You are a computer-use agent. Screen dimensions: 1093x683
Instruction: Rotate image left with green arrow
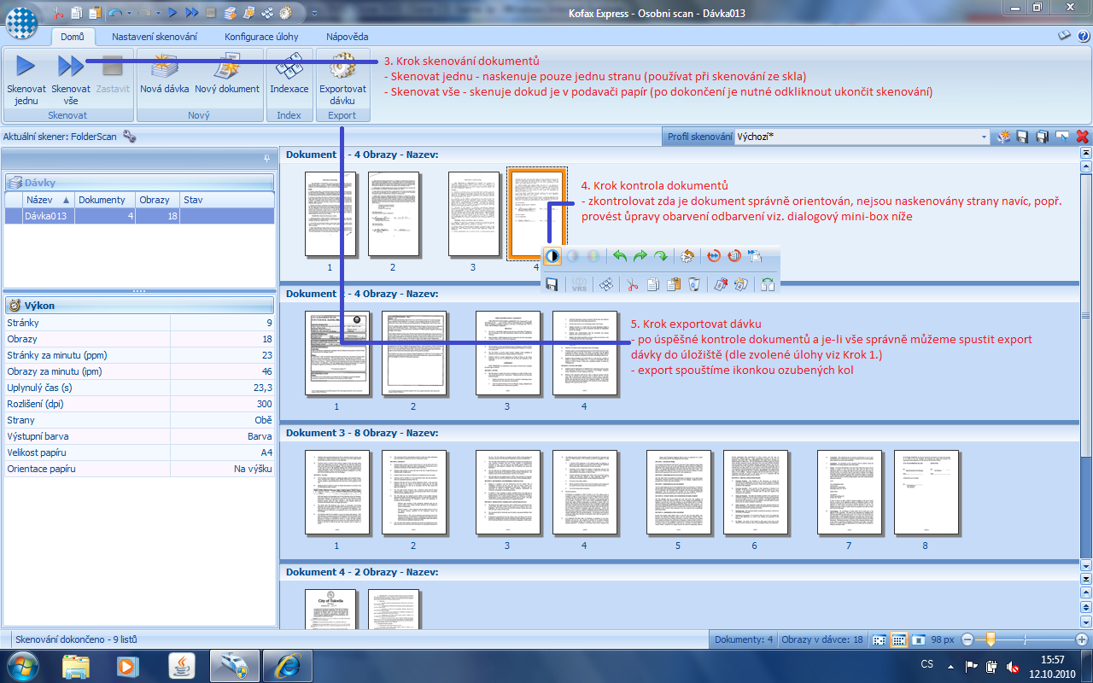point(620,255)
